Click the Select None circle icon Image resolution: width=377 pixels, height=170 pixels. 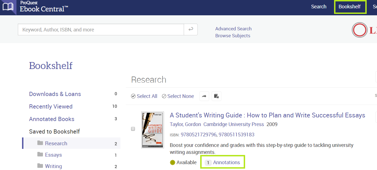[164, 96]
